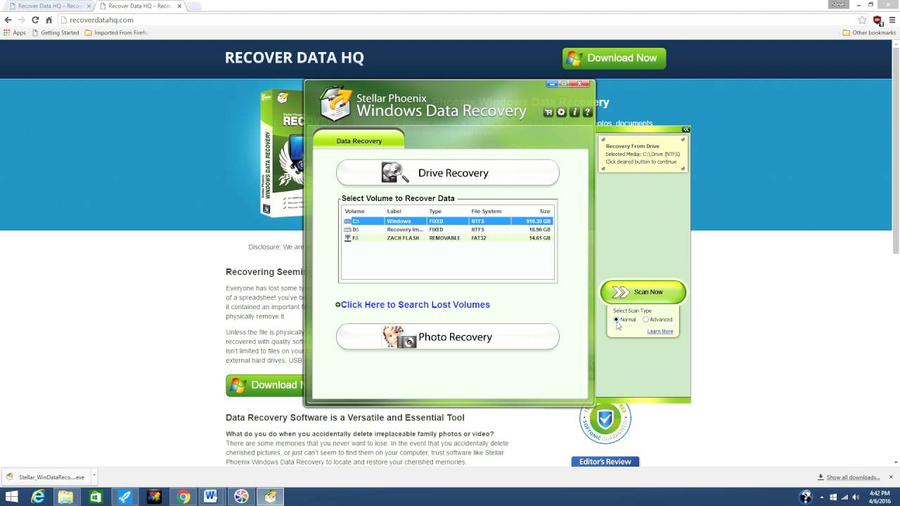Select the Normal scan type

click(624, 320)
